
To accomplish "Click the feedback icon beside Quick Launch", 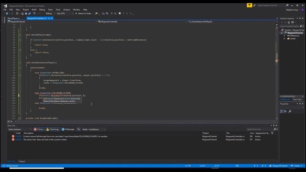I will tap(254, 5).
